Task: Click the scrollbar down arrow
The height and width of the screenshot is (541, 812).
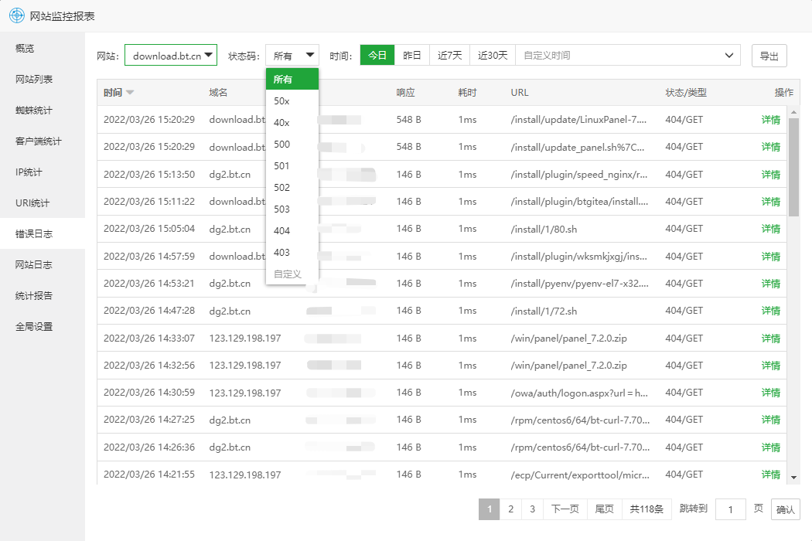Action: coord(793,478)
